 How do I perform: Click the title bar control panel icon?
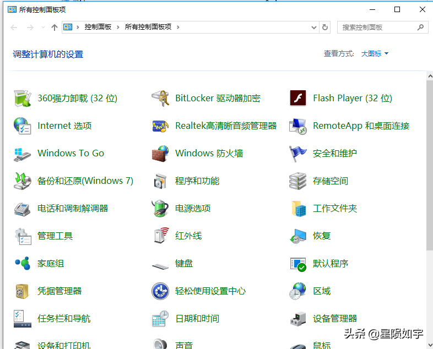coord(12,10)
